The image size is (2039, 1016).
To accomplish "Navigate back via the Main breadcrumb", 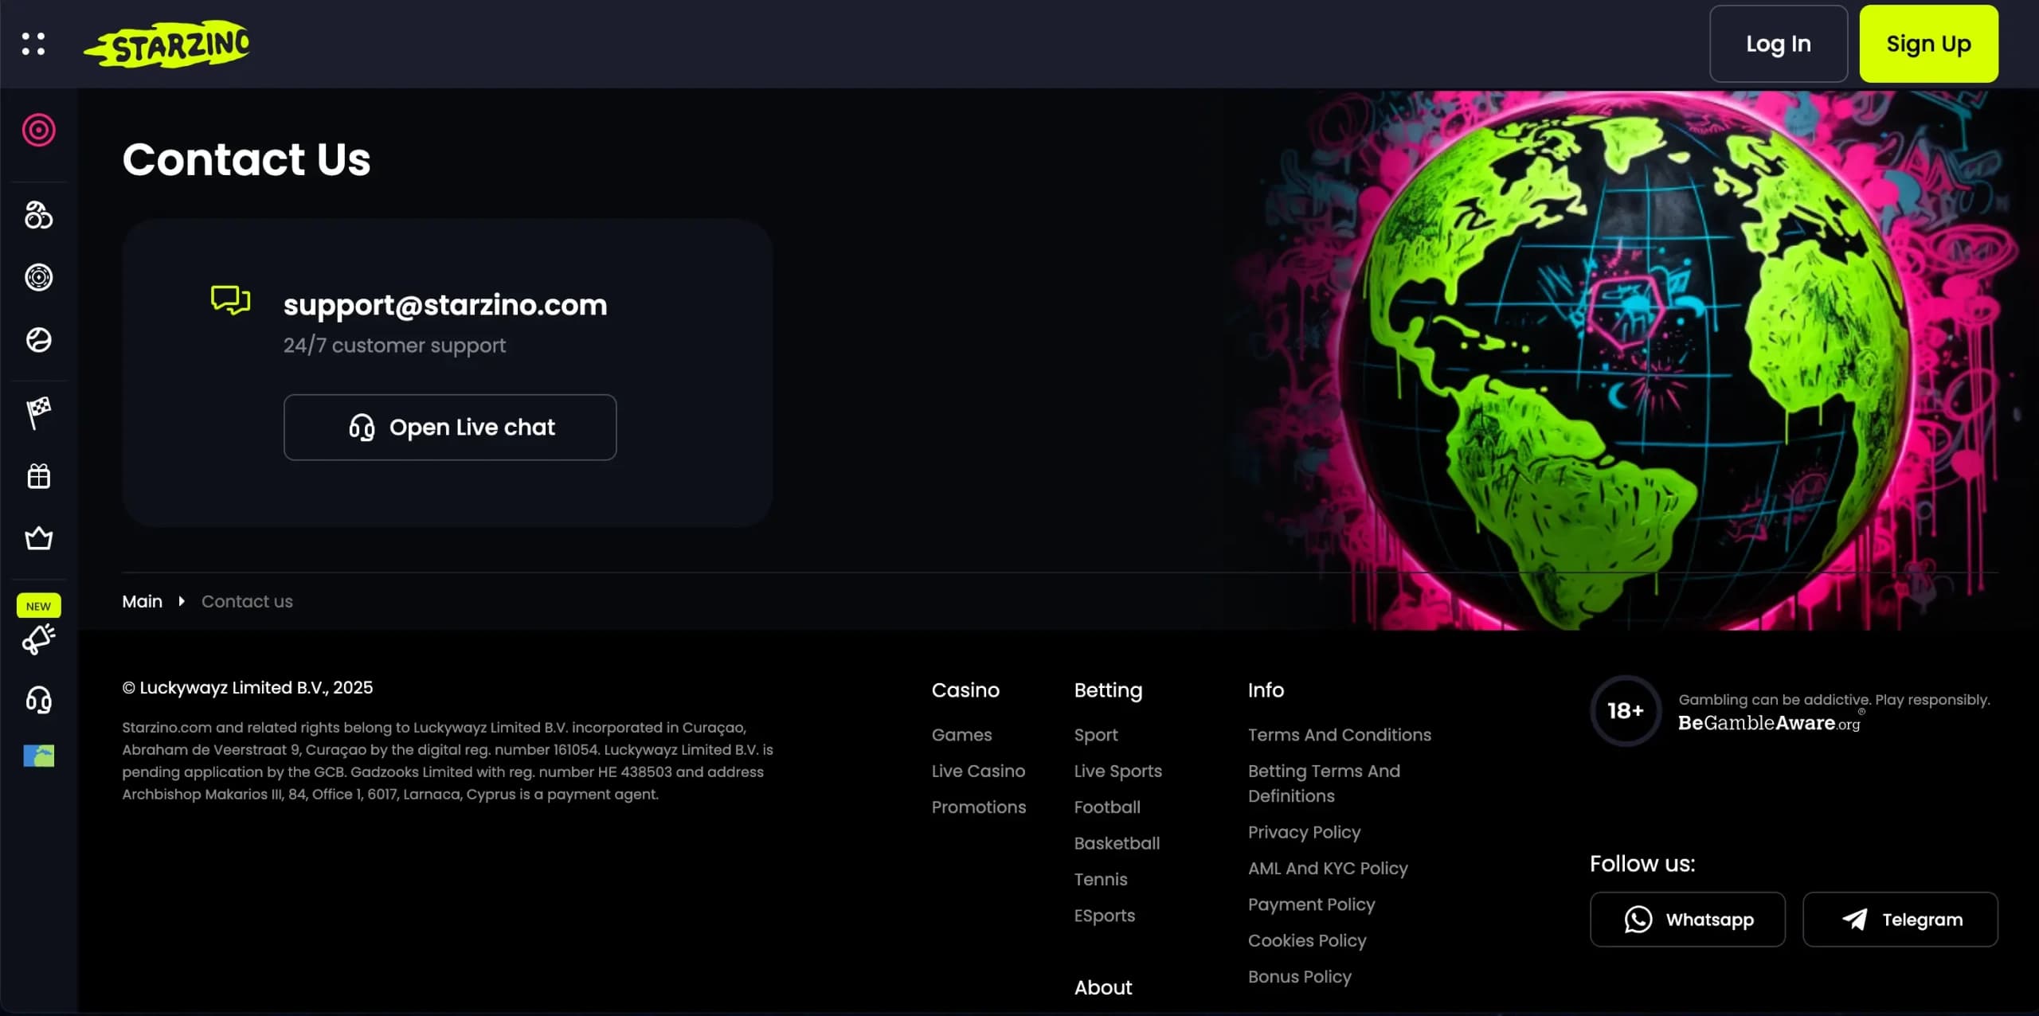I will [x=142, y=601].
